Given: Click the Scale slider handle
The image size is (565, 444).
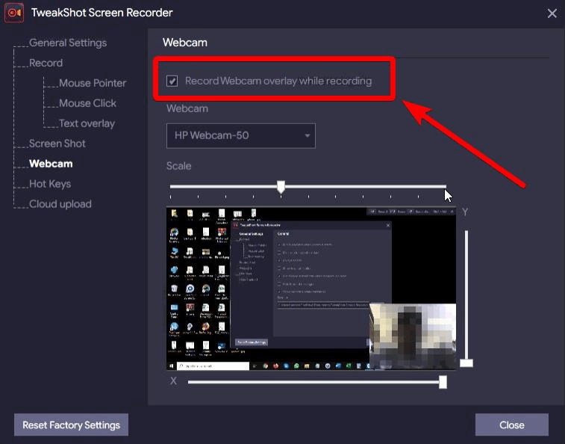Looking at the screenshot, I should click(281, 187).
